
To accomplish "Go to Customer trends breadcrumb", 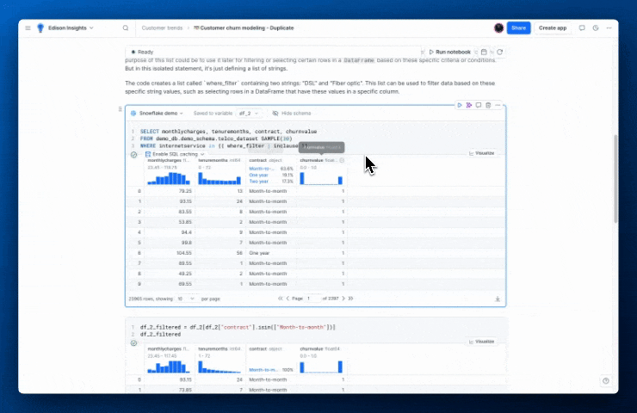I will [162, 28].
